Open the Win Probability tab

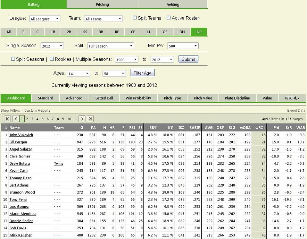click(138, 98)
